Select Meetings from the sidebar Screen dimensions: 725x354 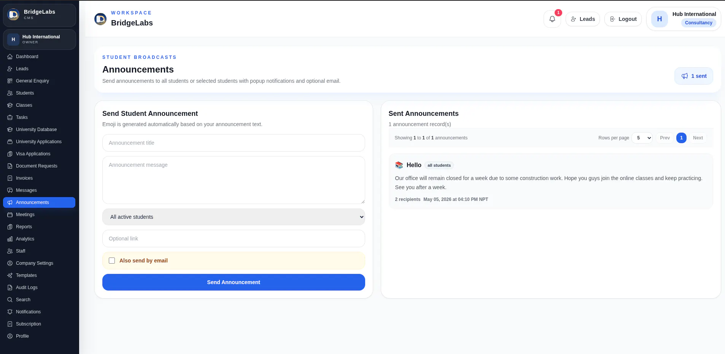pos(39,215)
